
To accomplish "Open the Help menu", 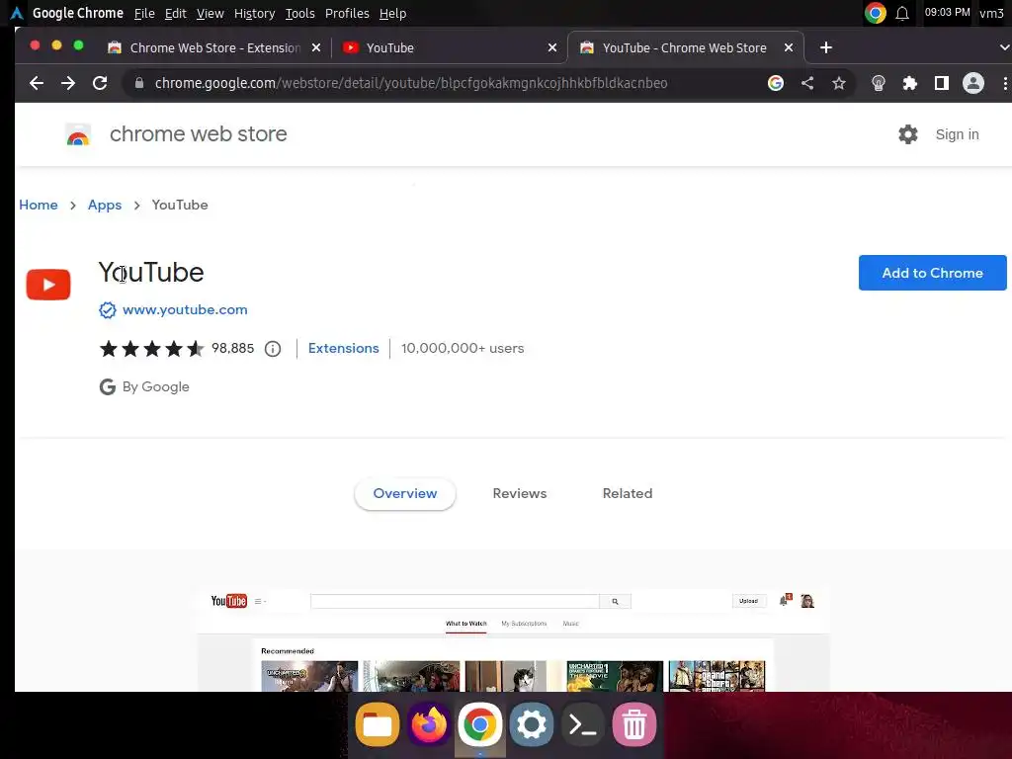I will pyautogui.click(x=392, y=14).
